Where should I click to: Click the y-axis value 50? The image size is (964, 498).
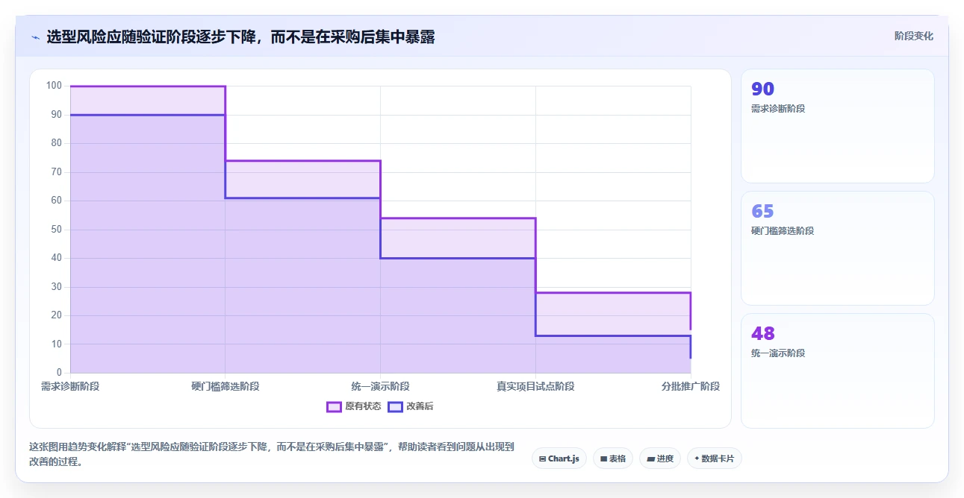click(x=56, y=230)
